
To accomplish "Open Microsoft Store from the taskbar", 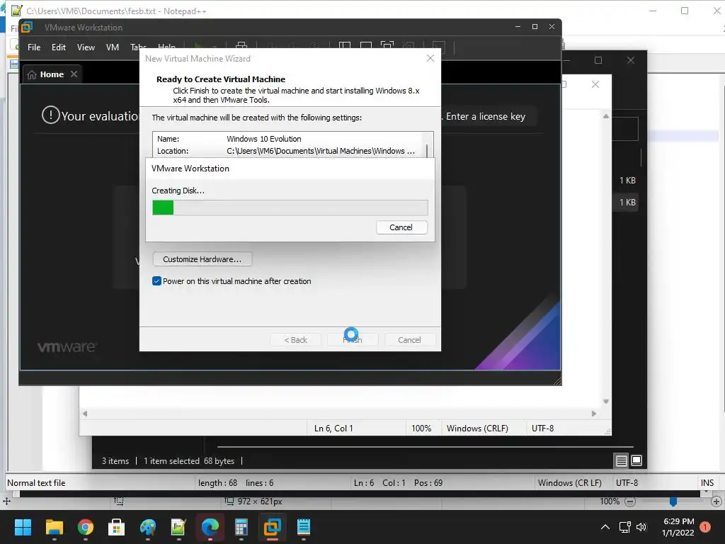I will (117, 527).
